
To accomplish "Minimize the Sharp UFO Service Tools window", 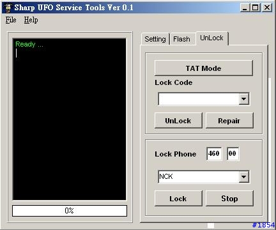I will (x=245, y=8).
